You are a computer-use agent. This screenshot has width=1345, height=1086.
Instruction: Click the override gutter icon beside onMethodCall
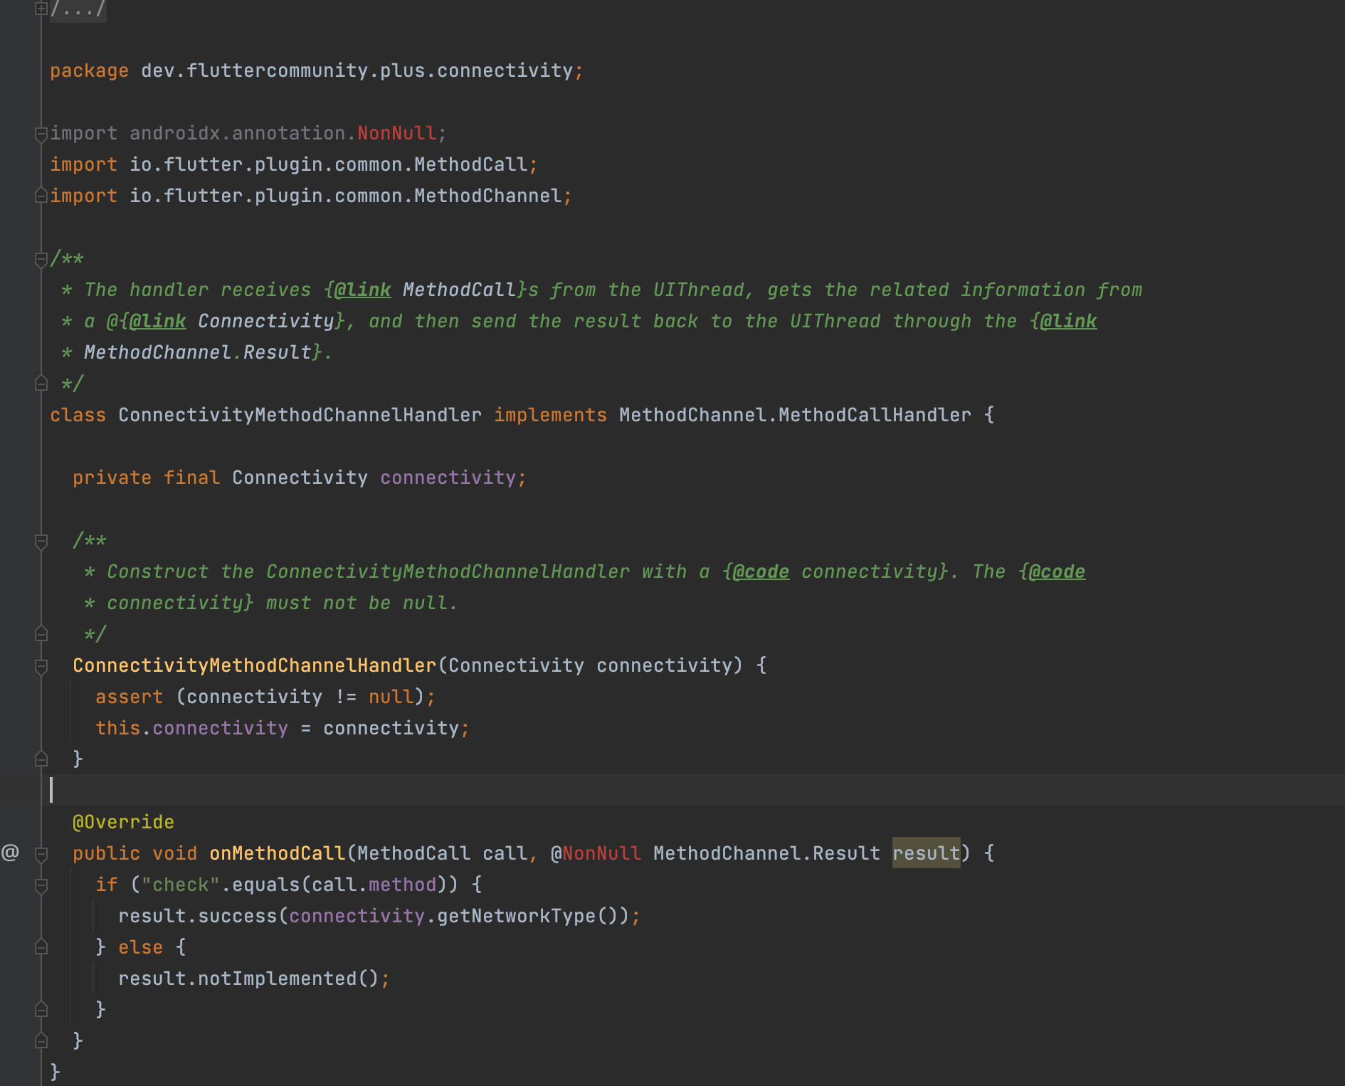(10, 853)
